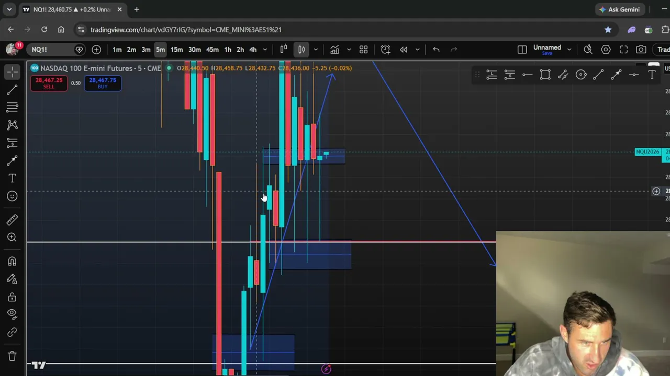The width and height of the screenshot is (670, 376).
Task: Toggle stay in drawing mode
Action: [x=12, y=279]
